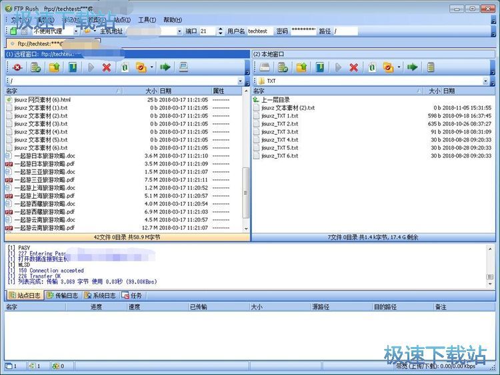Click the port number spinner arrows
The image size is (500, 375).
[x=221, y=31]
